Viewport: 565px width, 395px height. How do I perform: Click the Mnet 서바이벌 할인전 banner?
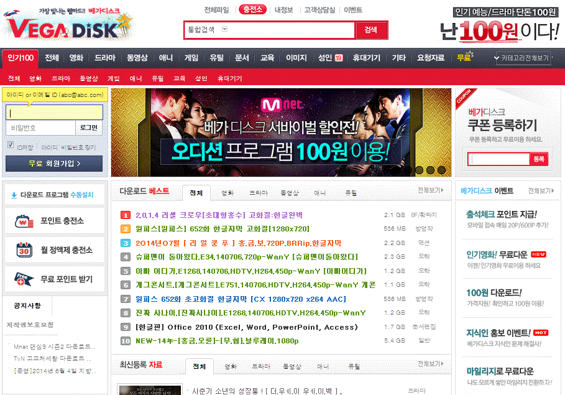[x=281, y=132]
